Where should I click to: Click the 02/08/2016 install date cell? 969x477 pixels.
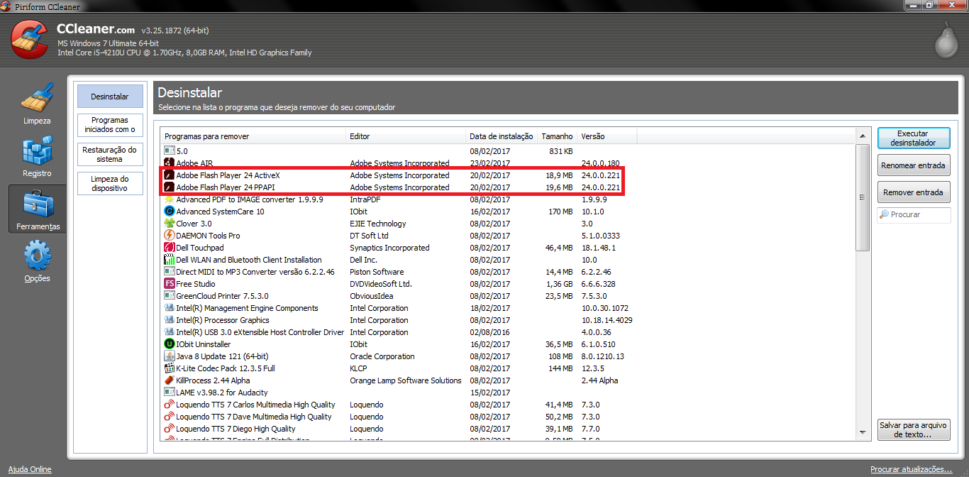(489, 332)
